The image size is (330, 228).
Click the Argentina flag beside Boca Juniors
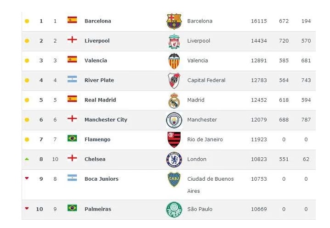coord(72,178)
